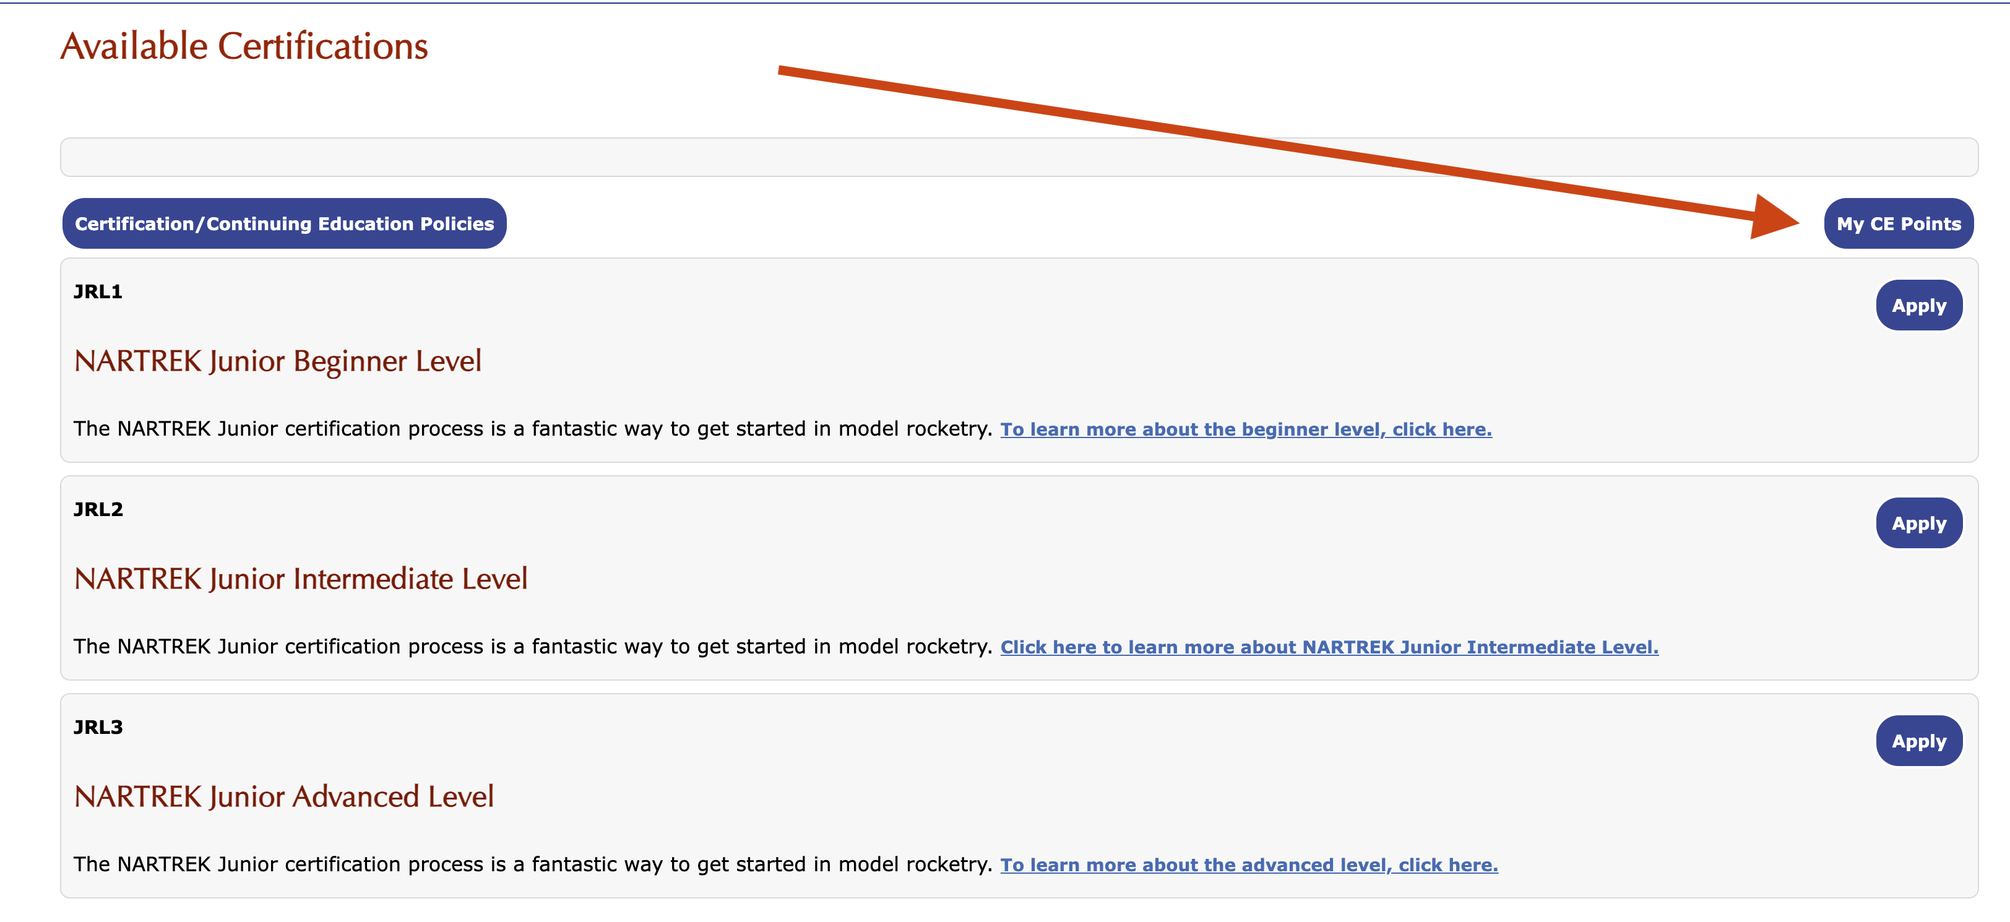Follow the beginner level learn more link
Image resolution: width=2010 pixels, height=922 pixels.
coord(1245,429)
